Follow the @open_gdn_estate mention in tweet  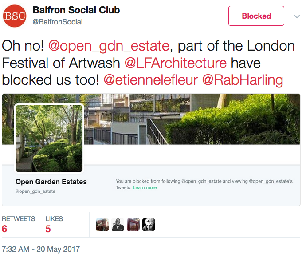click(109, 46)
